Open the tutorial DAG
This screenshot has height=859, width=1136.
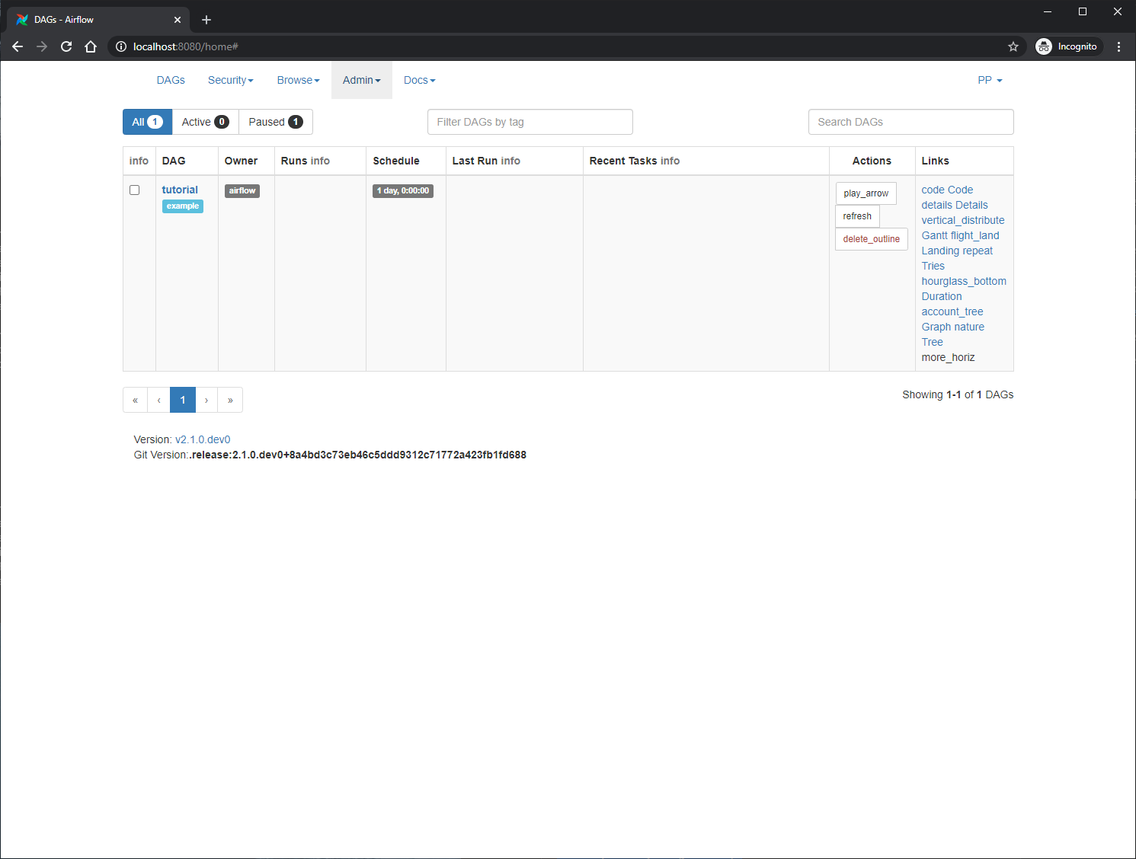point(180,190)
